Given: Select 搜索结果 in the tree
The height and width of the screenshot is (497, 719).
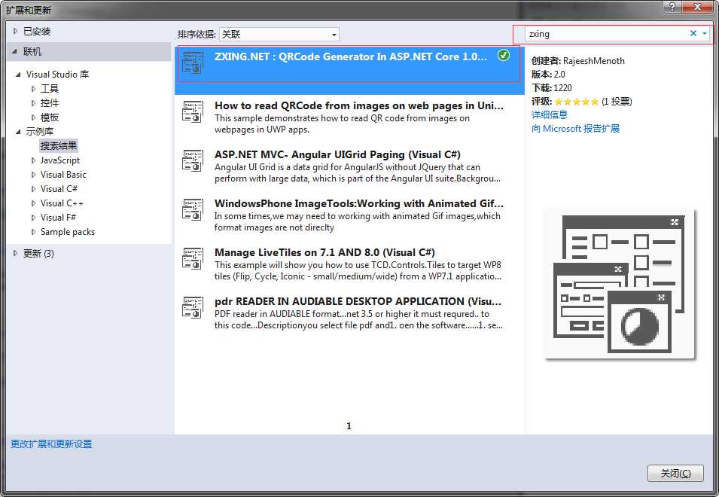Looking at the screenshot, I should pos(59,146).
